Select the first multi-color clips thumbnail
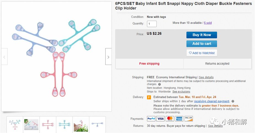The image size is (255, 133). tap(15, 124)
